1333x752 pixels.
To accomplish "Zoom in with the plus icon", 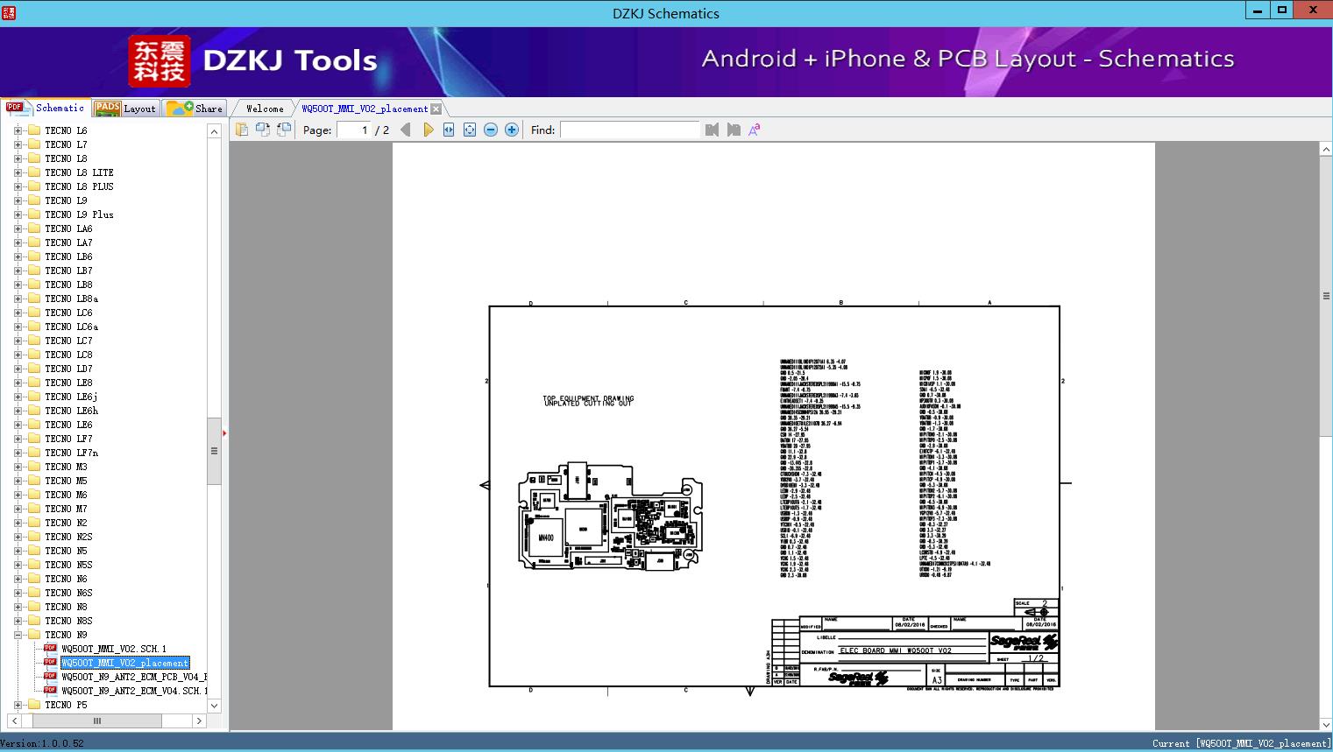I will [x=512, y=130].
